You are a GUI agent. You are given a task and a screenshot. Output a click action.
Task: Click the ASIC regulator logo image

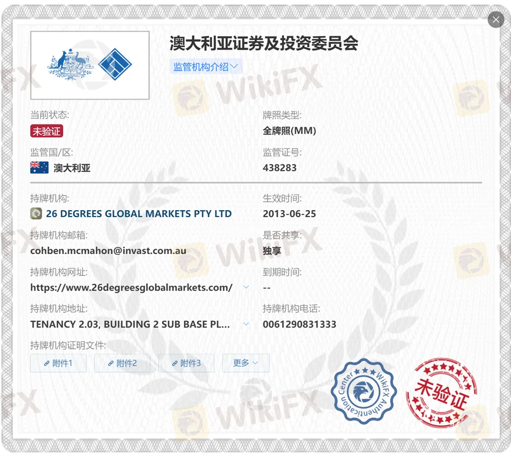[x=90, y=65]
